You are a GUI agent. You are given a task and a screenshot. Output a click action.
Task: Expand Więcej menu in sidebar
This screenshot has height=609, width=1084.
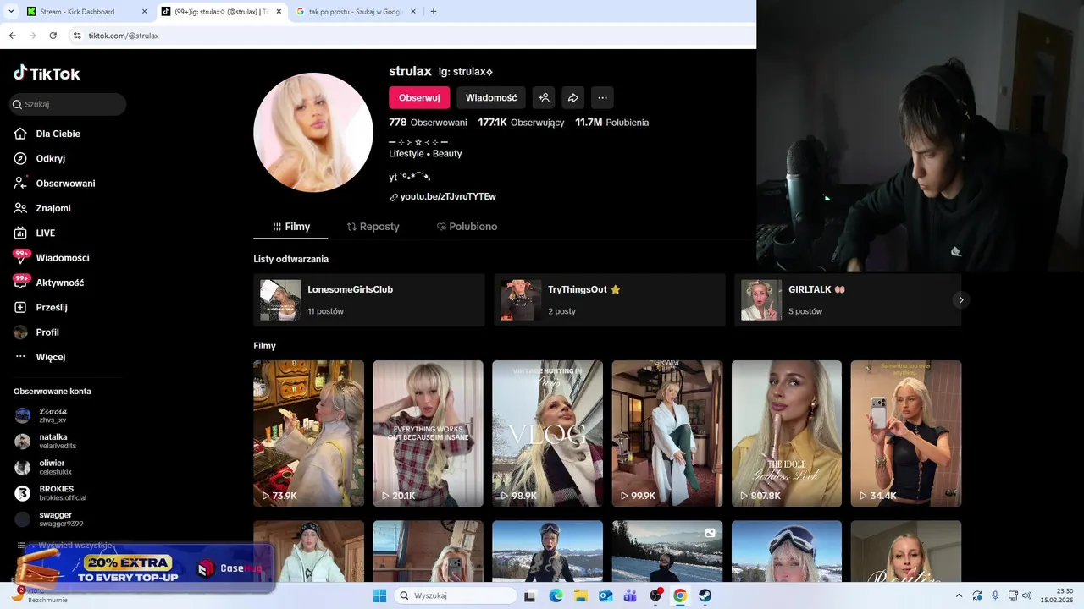tap(50, 357)
